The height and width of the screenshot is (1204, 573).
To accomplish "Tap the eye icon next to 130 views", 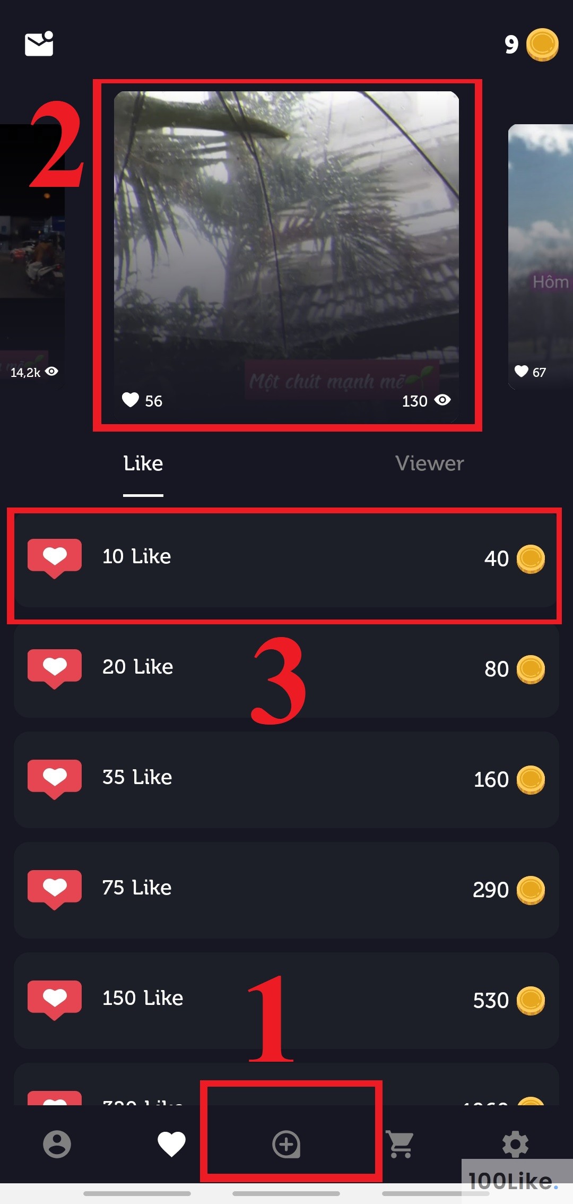I will tap(442, 400).
